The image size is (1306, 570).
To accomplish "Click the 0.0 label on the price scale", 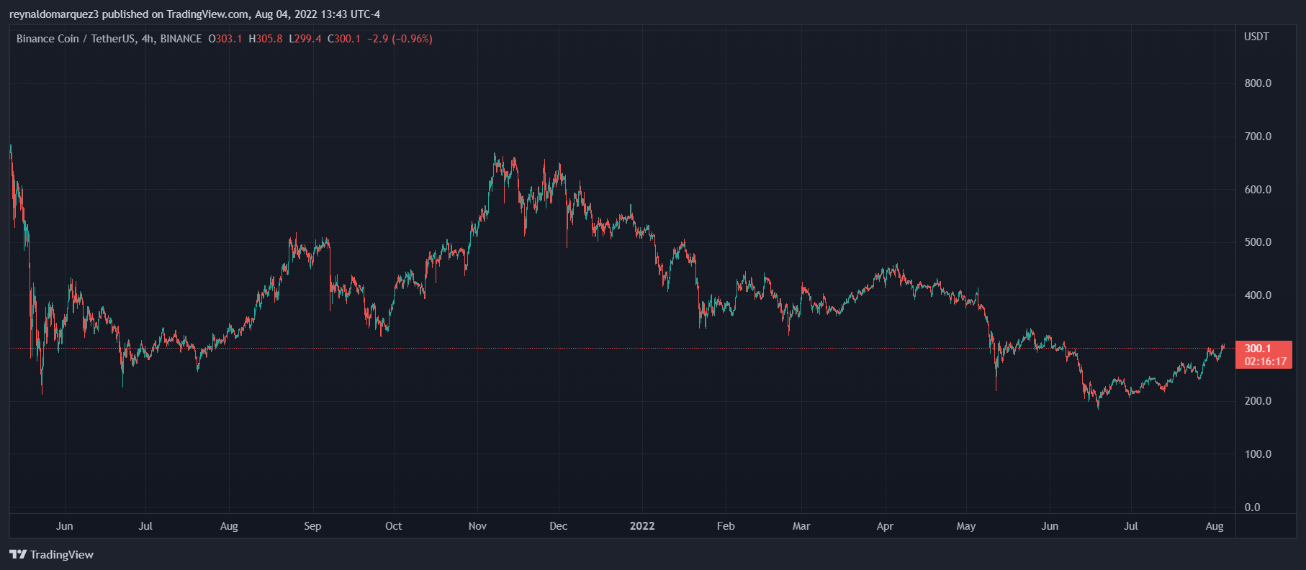I will click(x=1253, y=507).
